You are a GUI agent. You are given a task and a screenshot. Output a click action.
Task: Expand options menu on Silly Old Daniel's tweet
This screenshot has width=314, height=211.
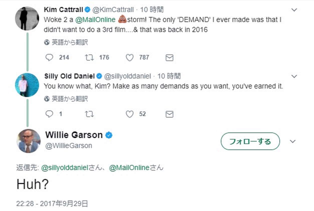coord(294,76)
